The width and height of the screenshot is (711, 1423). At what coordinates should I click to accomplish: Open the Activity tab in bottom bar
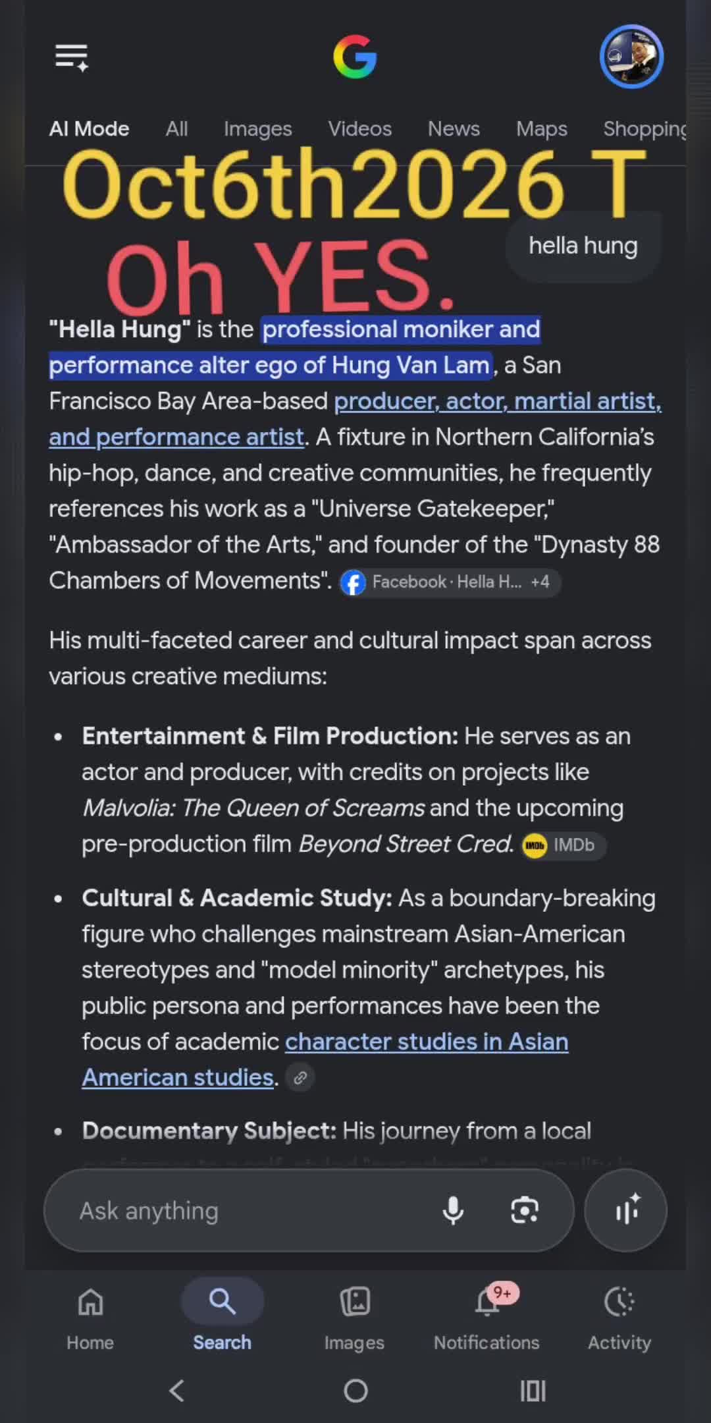click(x=619, y=1319)
